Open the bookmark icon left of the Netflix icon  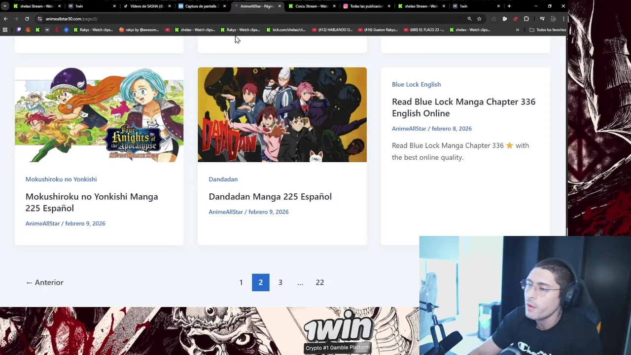point(47,30)
